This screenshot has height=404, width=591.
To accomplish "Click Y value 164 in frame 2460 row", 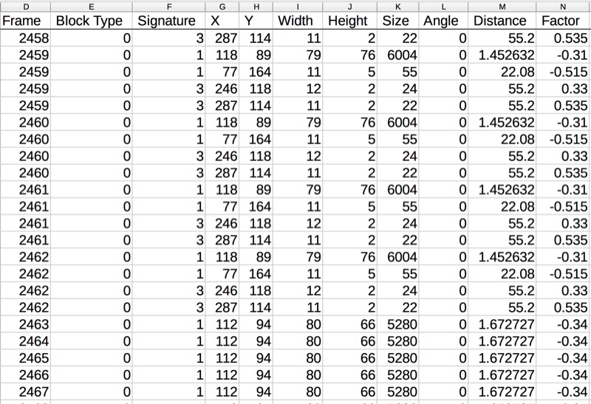I will click(x=256, y=139).
